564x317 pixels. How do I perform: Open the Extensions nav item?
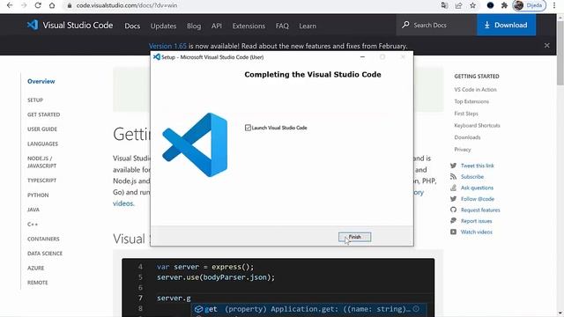pyautogui.click(x=249, y=26)
